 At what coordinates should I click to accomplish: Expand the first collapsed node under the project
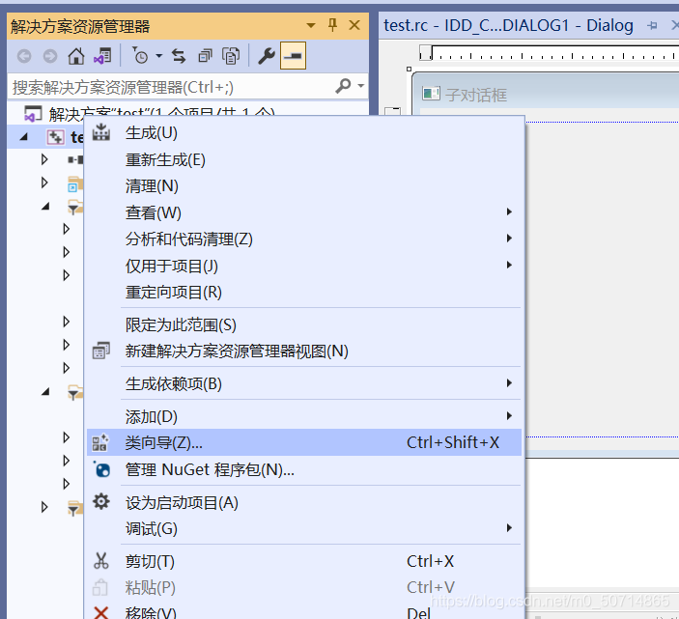pos(44,159)
